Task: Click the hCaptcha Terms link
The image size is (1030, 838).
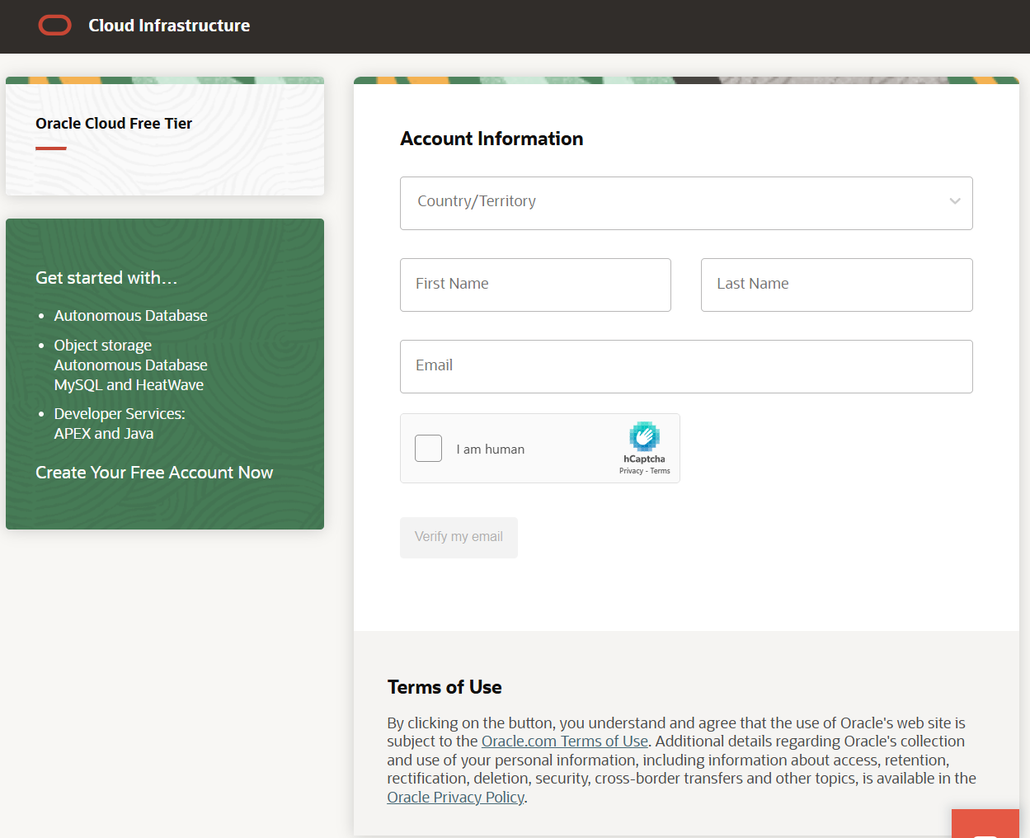Action: (661, 470)
